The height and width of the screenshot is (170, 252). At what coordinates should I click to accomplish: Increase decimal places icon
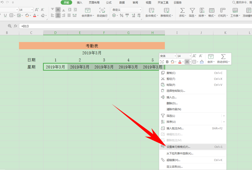(x=133, y=16)
